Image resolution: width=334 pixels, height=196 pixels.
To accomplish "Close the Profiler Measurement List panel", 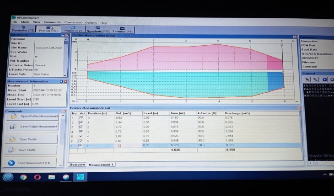I will (x=299, y=108).
